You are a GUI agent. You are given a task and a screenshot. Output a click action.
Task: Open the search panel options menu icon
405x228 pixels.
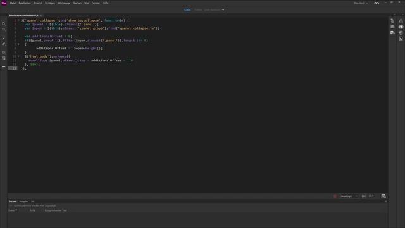(385, 201)
